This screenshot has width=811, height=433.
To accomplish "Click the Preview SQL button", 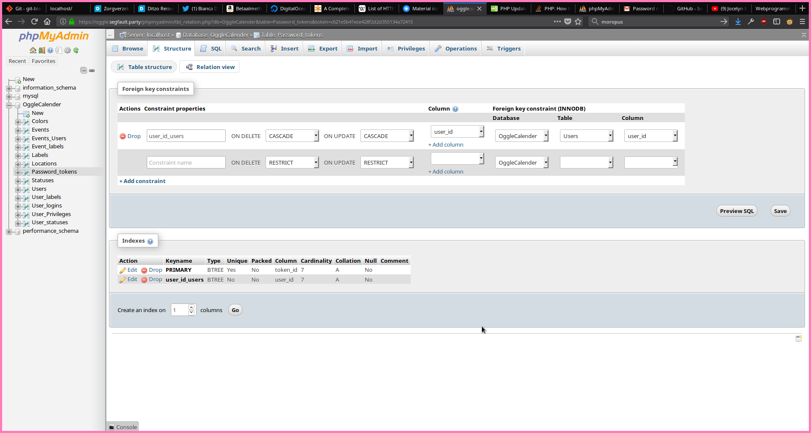I will (x=736, y=211).
